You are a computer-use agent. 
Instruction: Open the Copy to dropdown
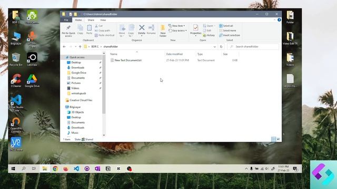tap(131, 30)
